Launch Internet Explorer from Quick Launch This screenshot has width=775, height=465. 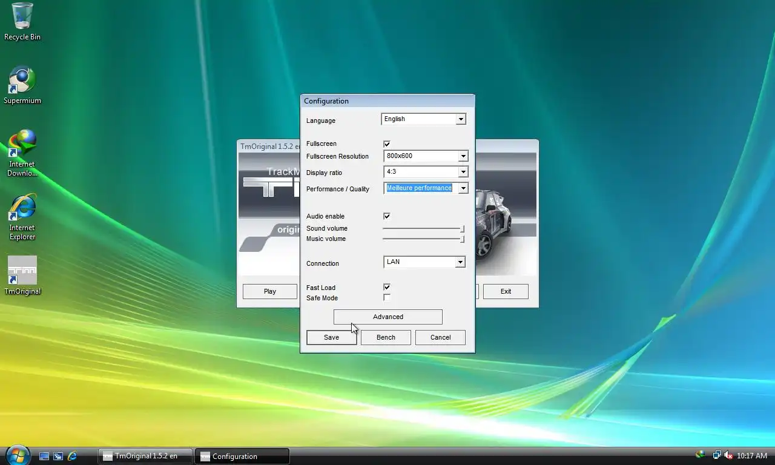(x=72, y=456)
